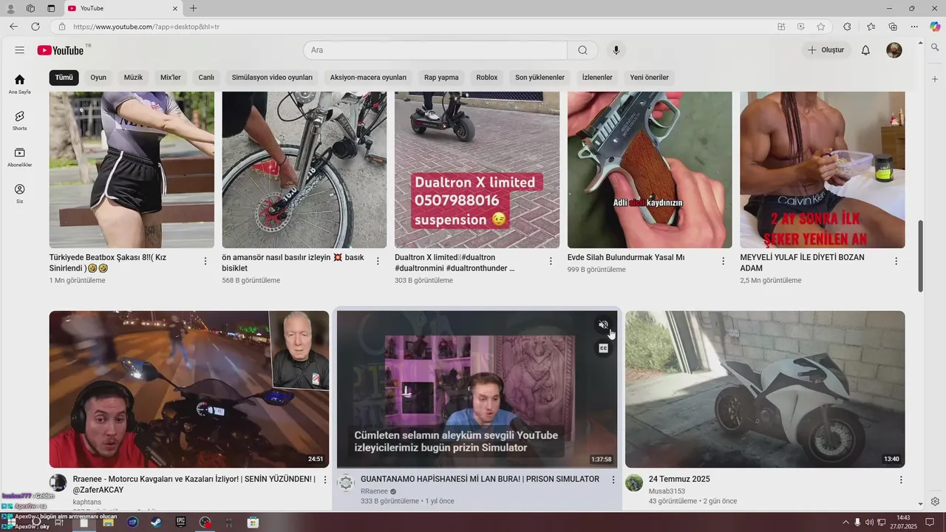Open the Copilot icon in Edge
The height and width of the screenshot is (532, 946).
(935, 27)
